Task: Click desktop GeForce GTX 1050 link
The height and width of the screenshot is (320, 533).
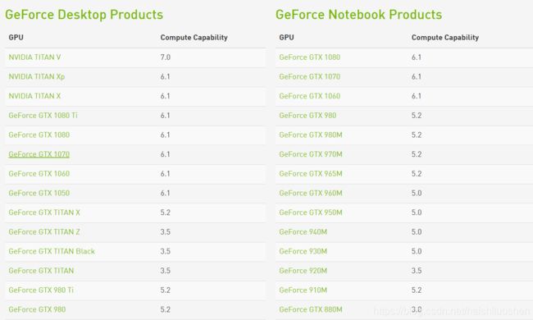Action: 39,193
